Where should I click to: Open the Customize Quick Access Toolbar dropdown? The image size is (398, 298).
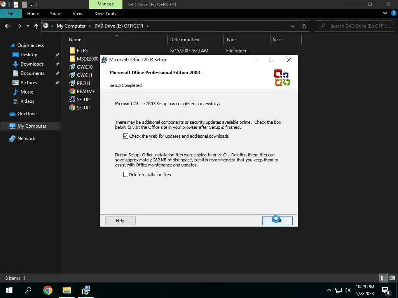pos(32,5)
